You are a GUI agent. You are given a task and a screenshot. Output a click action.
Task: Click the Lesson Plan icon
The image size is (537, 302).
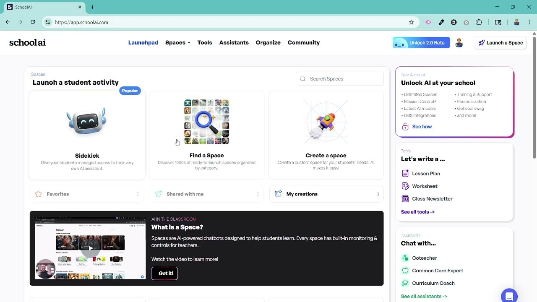coord(405,174)
